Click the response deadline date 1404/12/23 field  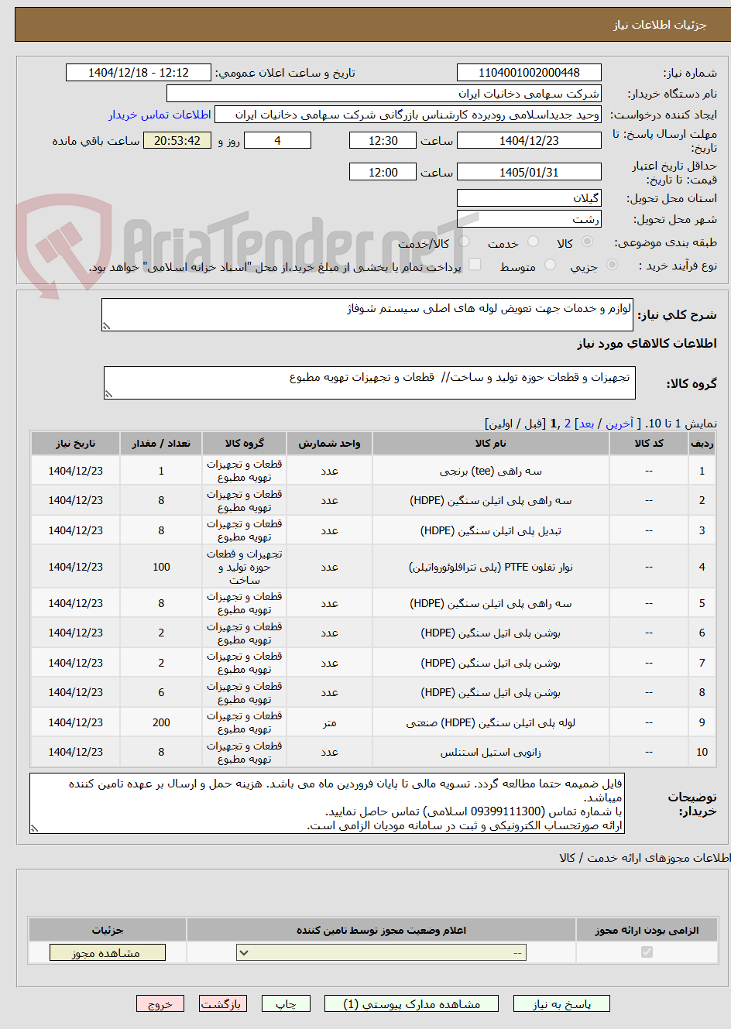pyautogui.click(x=529, y=141)
